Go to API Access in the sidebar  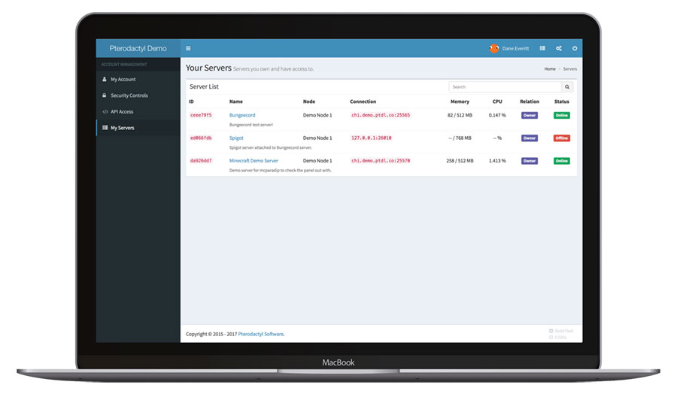pyautogui.click(x=122, y=112)
